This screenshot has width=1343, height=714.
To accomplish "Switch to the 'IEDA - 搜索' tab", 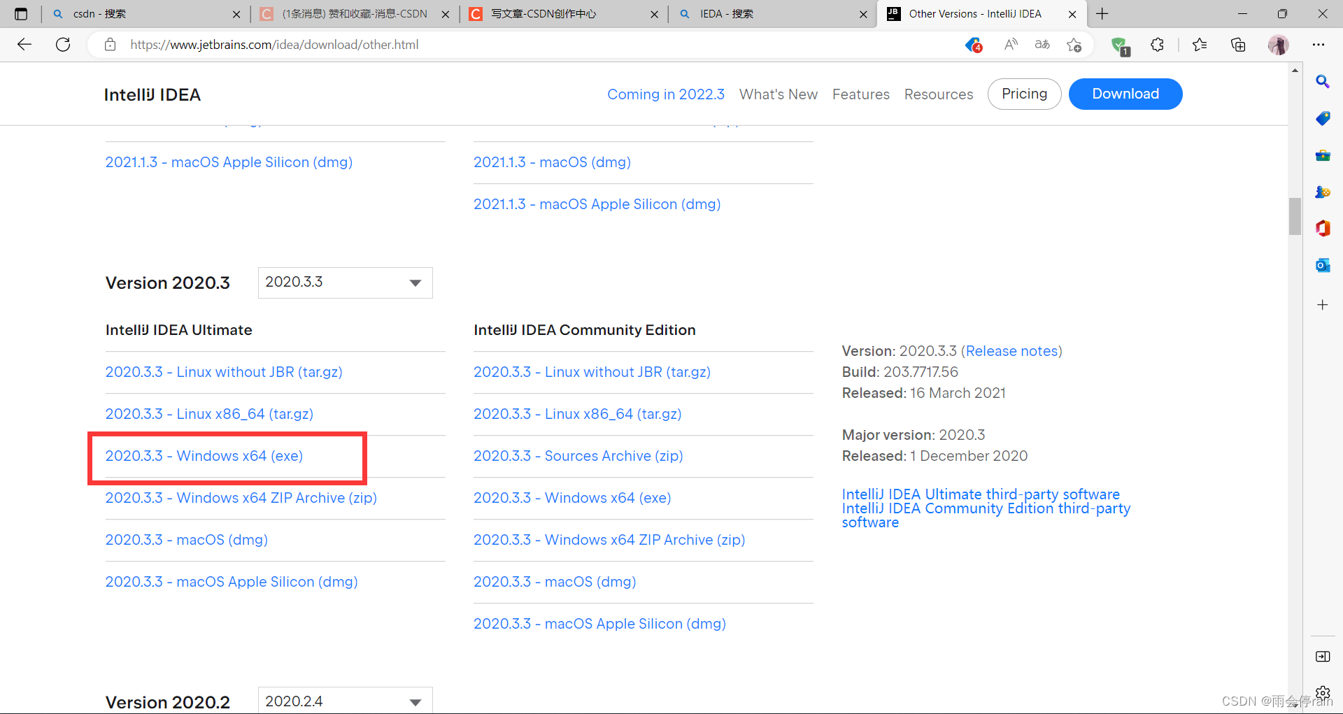I will [x=773, y=14].
